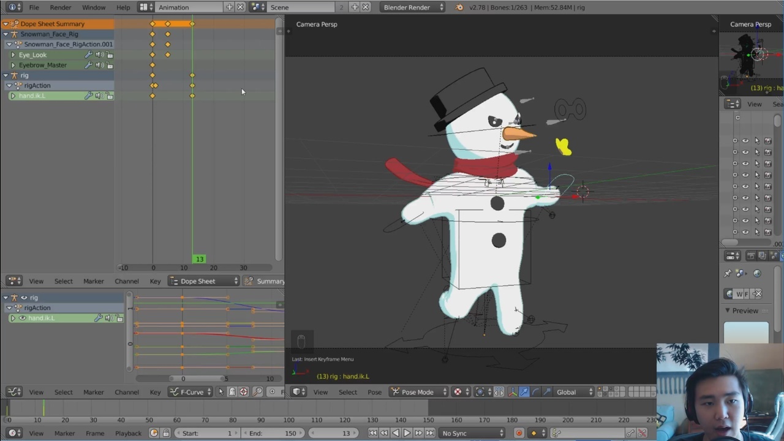Toggle eye visibility of rig in graph editor
This screenshot has width=784, height=441.
point(24,298)
